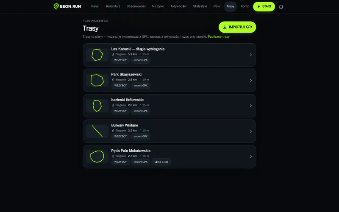Click the START button
This screenshot has width=339, height=212.
(x=264, y=6)
